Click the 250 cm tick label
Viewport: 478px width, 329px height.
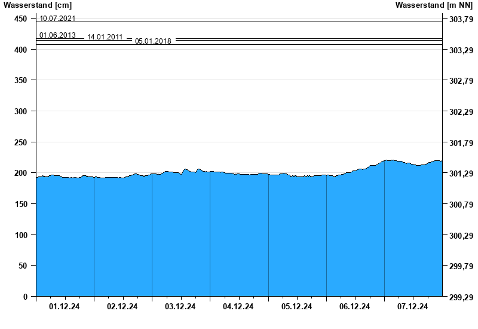pyautogui.click(x=21, y=142)
